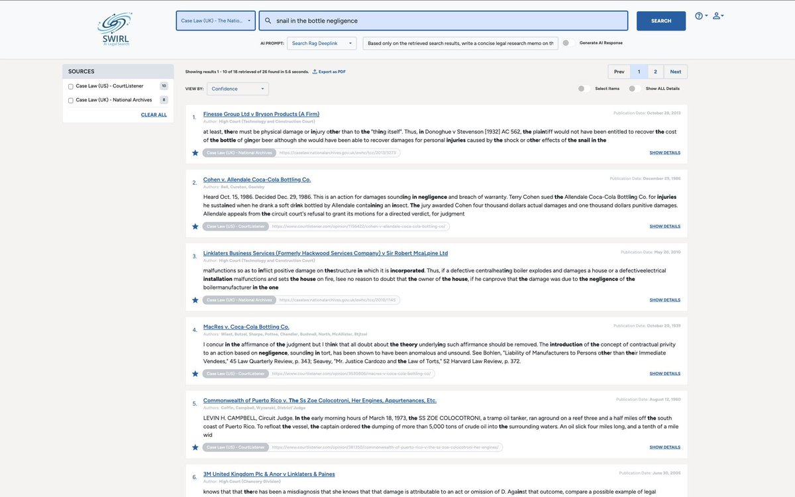Image resolution: width=795 pixels, height=497 pixels.
Task: Click CLEAR ALL in Sources panel
Action: (x=154, y=115)
